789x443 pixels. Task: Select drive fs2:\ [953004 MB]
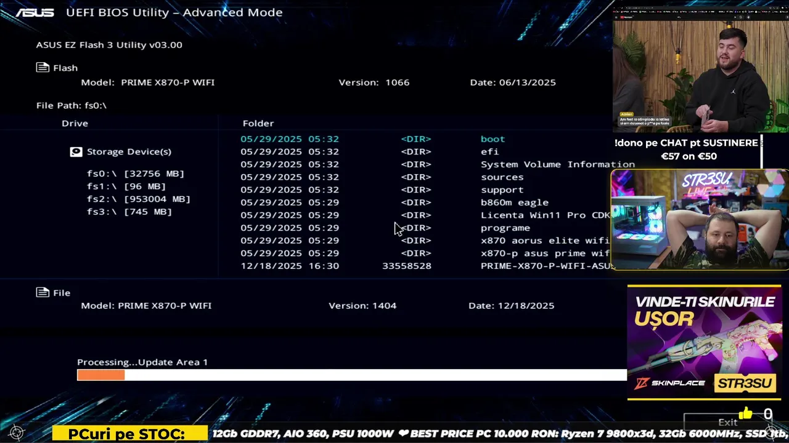coord(139,199)
